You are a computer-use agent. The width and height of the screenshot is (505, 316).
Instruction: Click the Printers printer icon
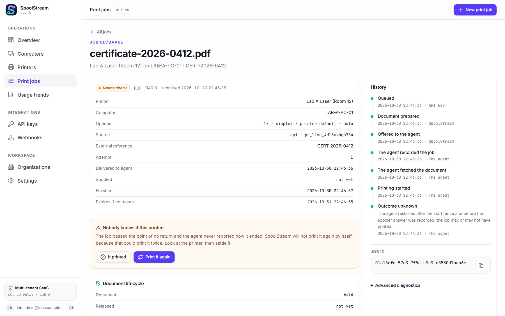tap(11, 67)
